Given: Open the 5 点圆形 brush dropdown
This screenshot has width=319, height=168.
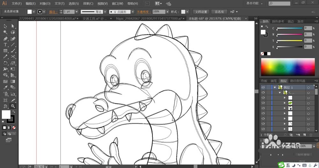Looking at the screenshot, I should point(133,12).
